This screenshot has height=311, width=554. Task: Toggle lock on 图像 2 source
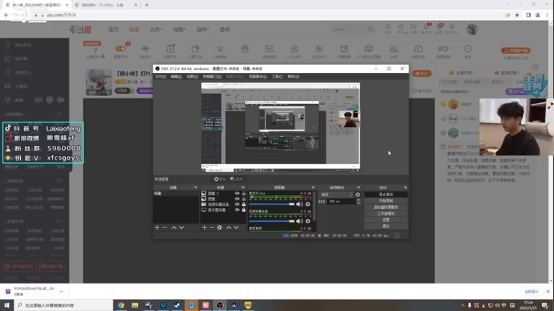coord(244,194)
